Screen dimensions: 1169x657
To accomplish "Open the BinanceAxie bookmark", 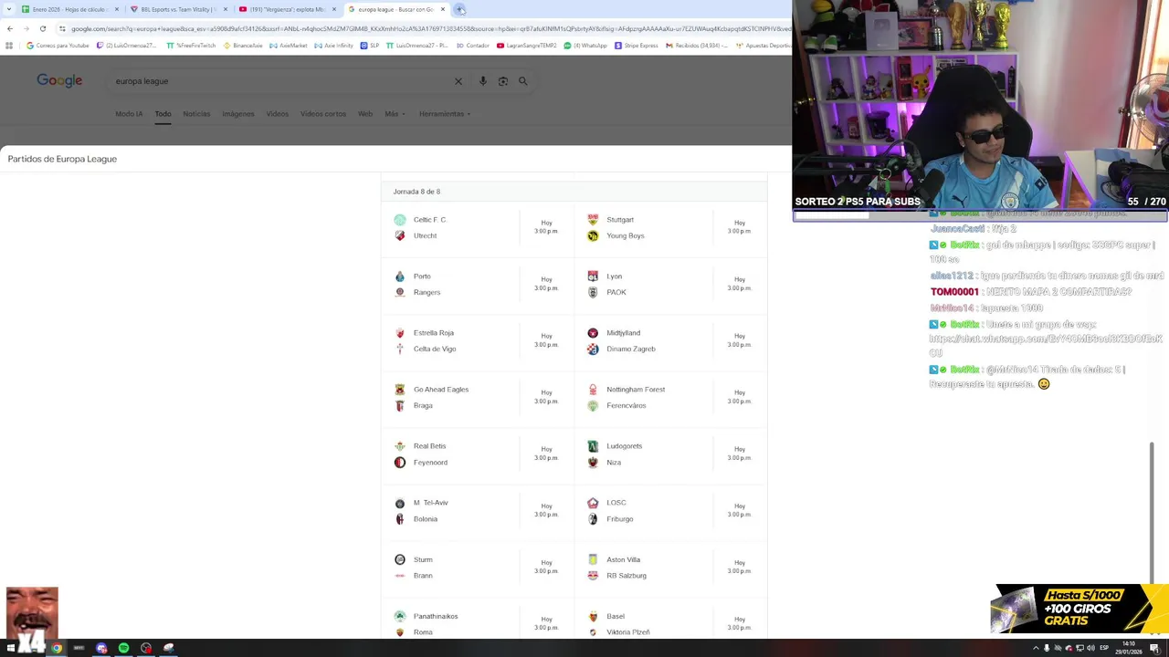I will 243,45.
